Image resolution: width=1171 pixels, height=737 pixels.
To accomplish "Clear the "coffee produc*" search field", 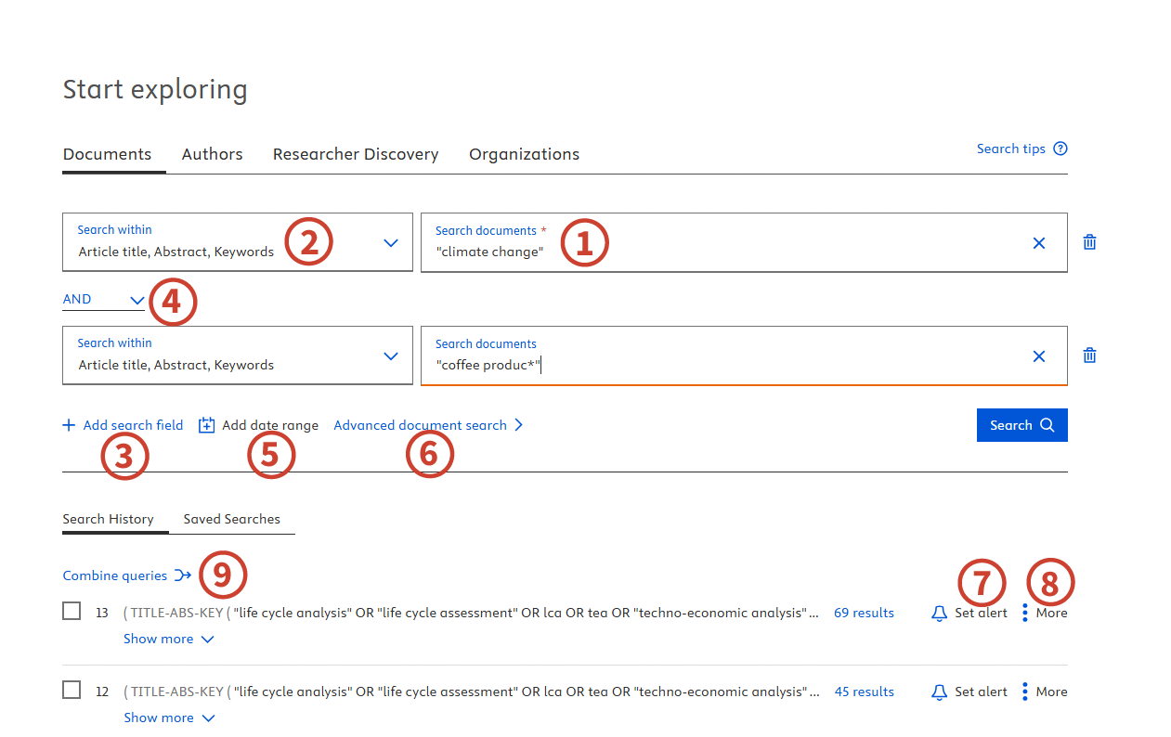I will pyautogui.click(x=1039, y=356).
